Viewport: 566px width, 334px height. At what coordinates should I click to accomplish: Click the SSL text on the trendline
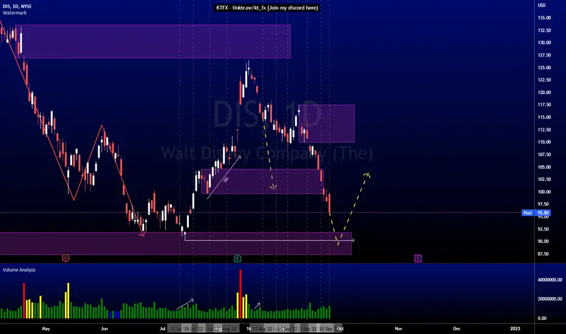pyautogui.click(x=226, y=180)
